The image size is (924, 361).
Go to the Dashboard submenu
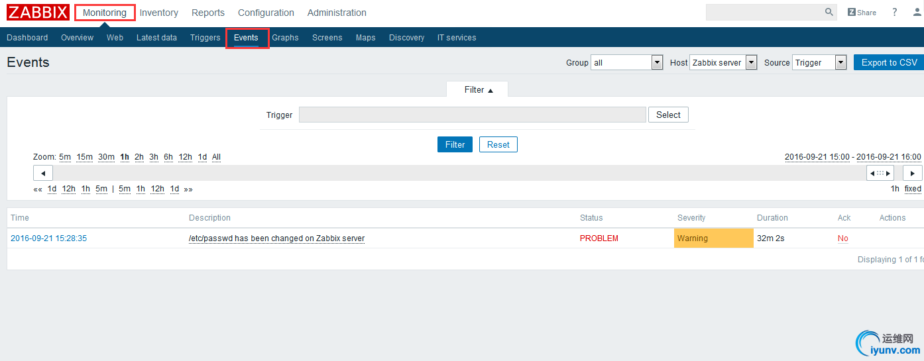click(27, 38)
